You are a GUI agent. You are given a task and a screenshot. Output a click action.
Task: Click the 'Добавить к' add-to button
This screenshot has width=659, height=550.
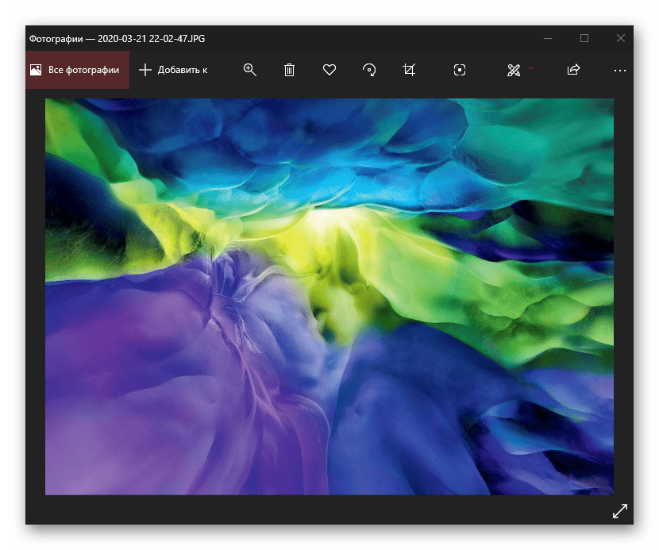click(173, 70)
